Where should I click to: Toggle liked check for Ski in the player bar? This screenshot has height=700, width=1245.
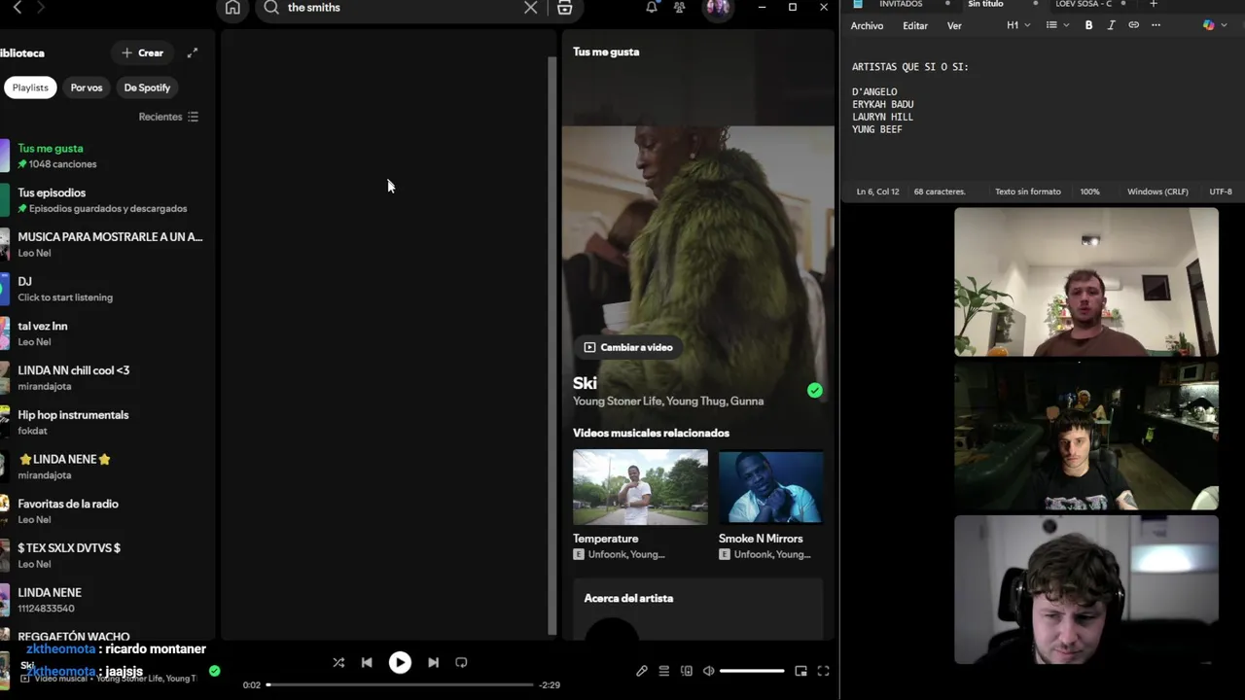[214, 670]
